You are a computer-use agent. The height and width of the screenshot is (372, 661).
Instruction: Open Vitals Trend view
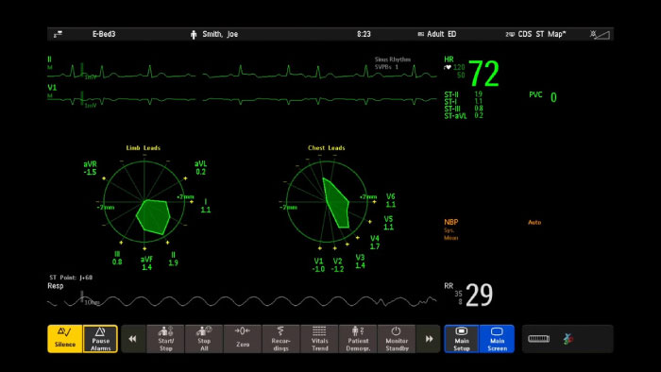pos(319,339)
